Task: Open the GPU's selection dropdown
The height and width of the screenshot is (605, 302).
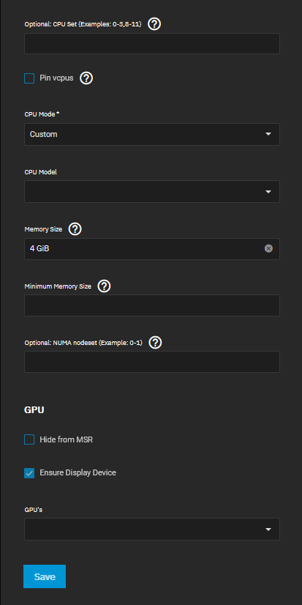Action: click(x=152, y=530)
